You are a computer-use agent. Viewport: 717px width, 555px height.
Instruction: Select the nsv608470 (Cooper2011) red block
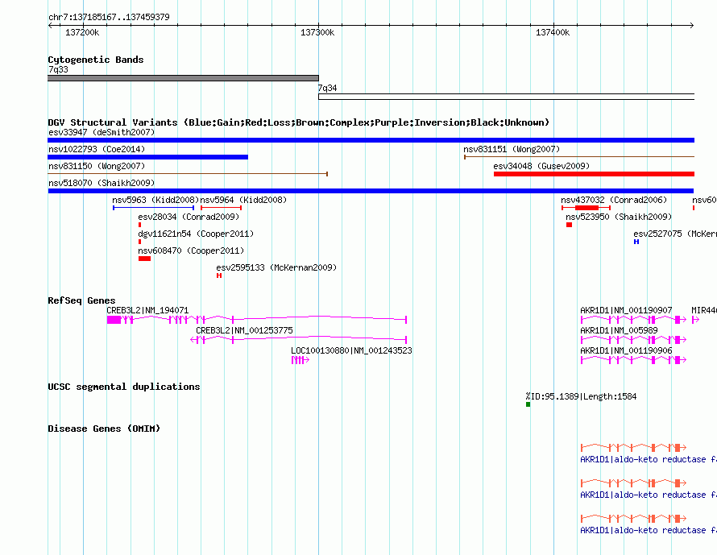coord(144,259)
